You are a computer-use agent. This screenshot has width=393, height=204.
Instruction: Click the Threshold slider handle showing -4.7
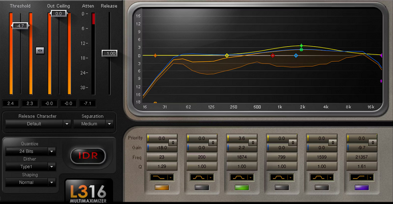(20, 26)
